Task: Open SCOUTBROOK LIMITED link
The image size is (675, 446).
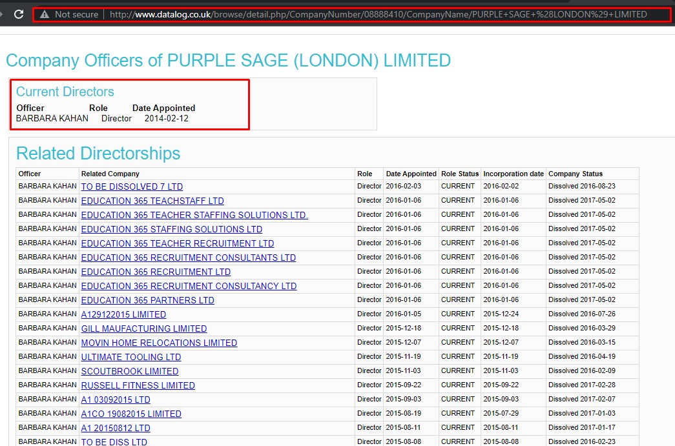Action: click(130, 371)
